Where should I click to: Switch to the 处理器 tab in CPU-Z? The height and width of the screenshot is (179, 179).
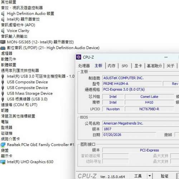(x=84, y=66)
